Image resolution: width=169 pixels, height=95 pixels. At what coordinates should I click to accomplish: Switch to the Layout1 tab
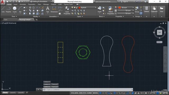click(13, 92)
